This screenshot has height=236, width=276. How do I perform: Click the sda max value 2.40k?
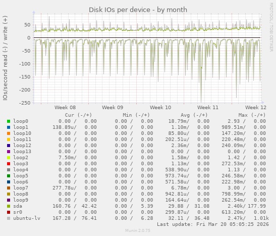[235, 206]
